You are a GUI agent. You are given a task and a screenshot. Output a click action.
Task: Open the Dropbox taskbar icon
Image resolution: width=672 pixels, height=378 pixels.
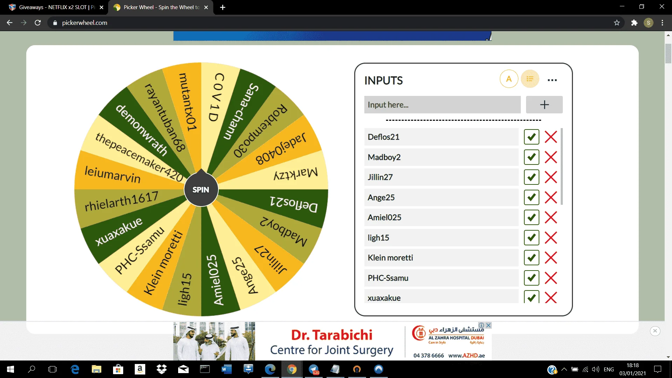tap(161, 369)
